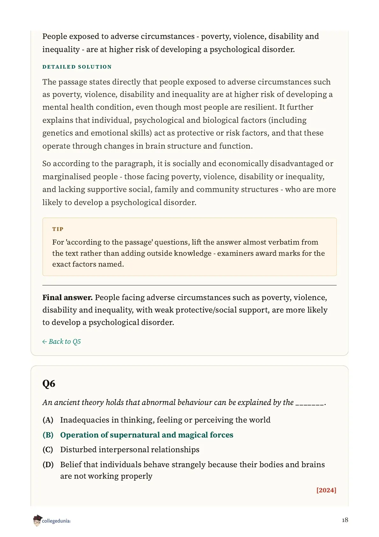
Task: Select option (D) bodies and brains belief
Action: click(184, 470)
